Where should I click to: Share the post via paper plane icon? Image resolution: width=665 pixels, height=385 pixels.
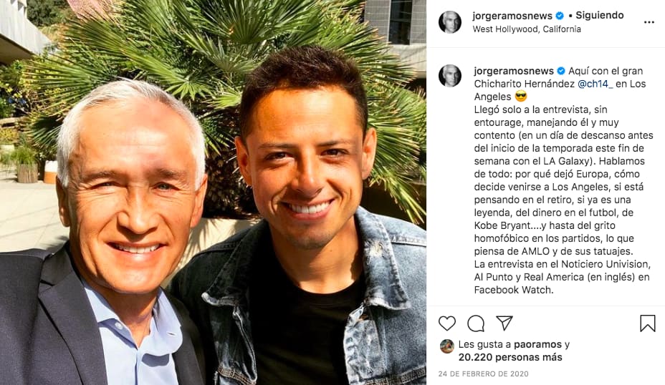click(x=504, y=323)
